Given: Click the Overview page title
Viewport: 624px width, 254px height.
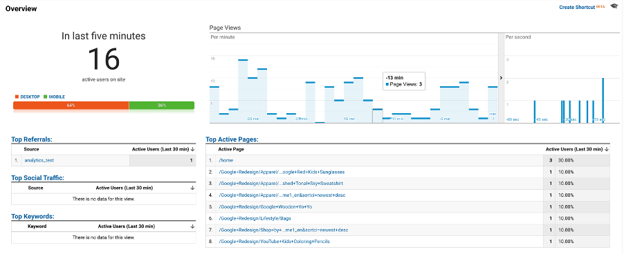Looking at the screenshot, I should click(x=21, y=9).
